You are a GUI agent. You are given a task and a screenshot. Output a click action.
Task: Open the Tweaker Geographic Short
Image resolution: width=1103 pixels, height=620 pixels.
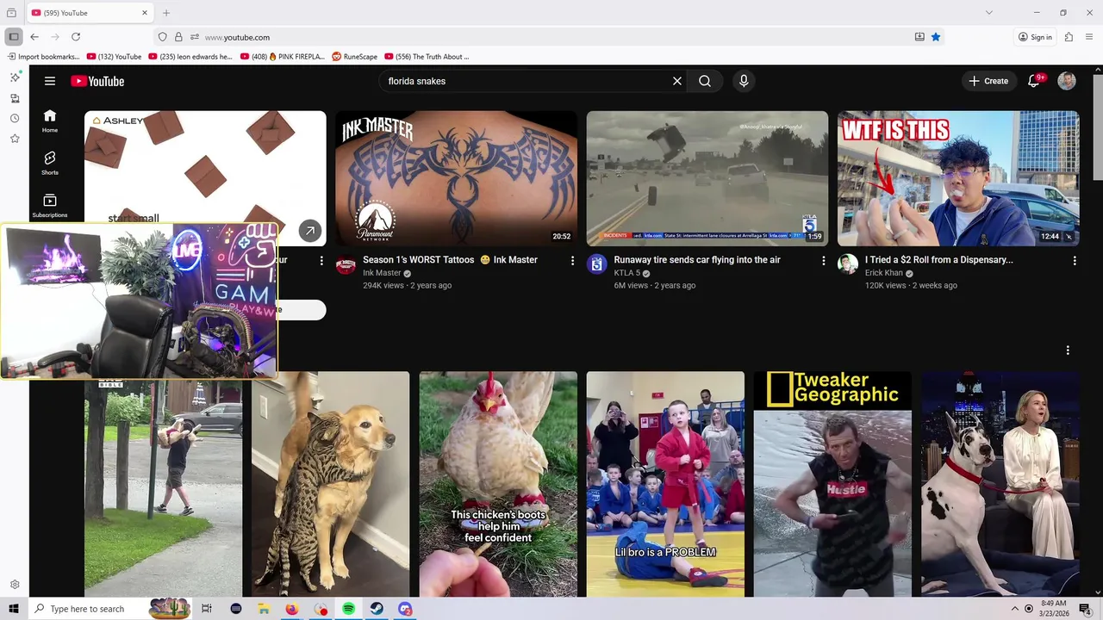tap(832, 484)
